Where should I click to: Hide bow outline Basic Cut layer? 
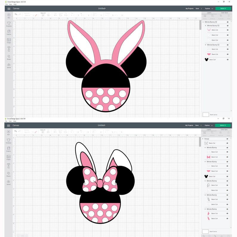tap(227, 143)
